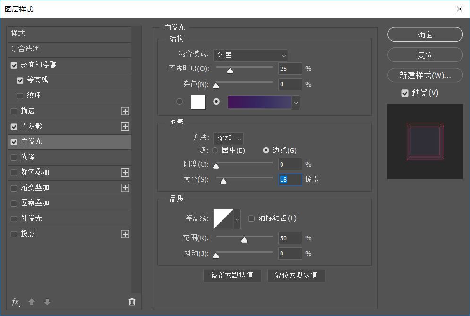Toggle the 消除锯齿 checkbox
This screenshot has height=316, width=470.
click(x=251, y=219)
